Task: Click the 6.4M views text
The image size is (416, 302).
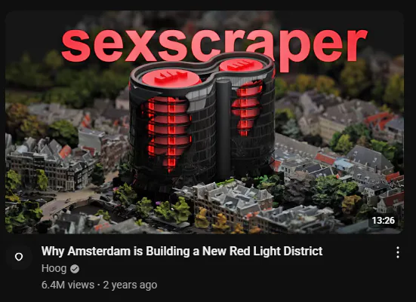Action: (x=68, y=285)
